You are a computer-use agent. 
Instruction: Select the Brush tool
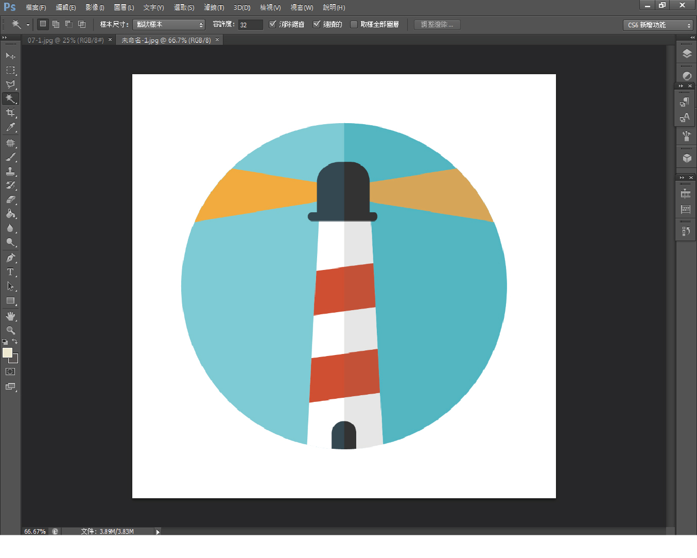(x=10, y=157)
